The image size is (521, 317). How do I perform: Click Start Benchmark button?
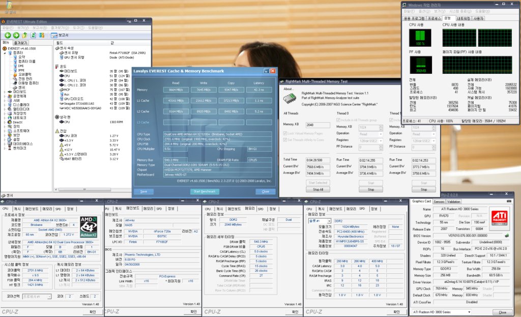pyautogui.click(x=205, y=191)
